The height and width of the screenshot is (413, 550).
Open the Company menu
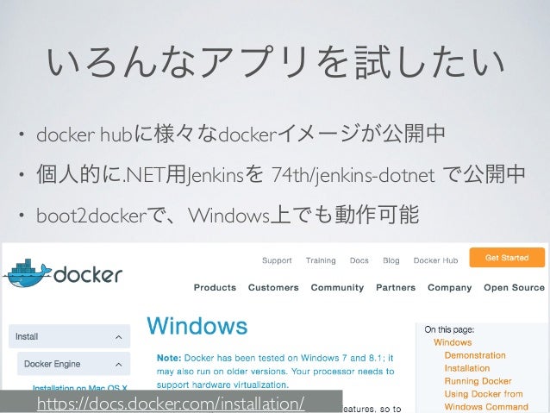point(450,287)
